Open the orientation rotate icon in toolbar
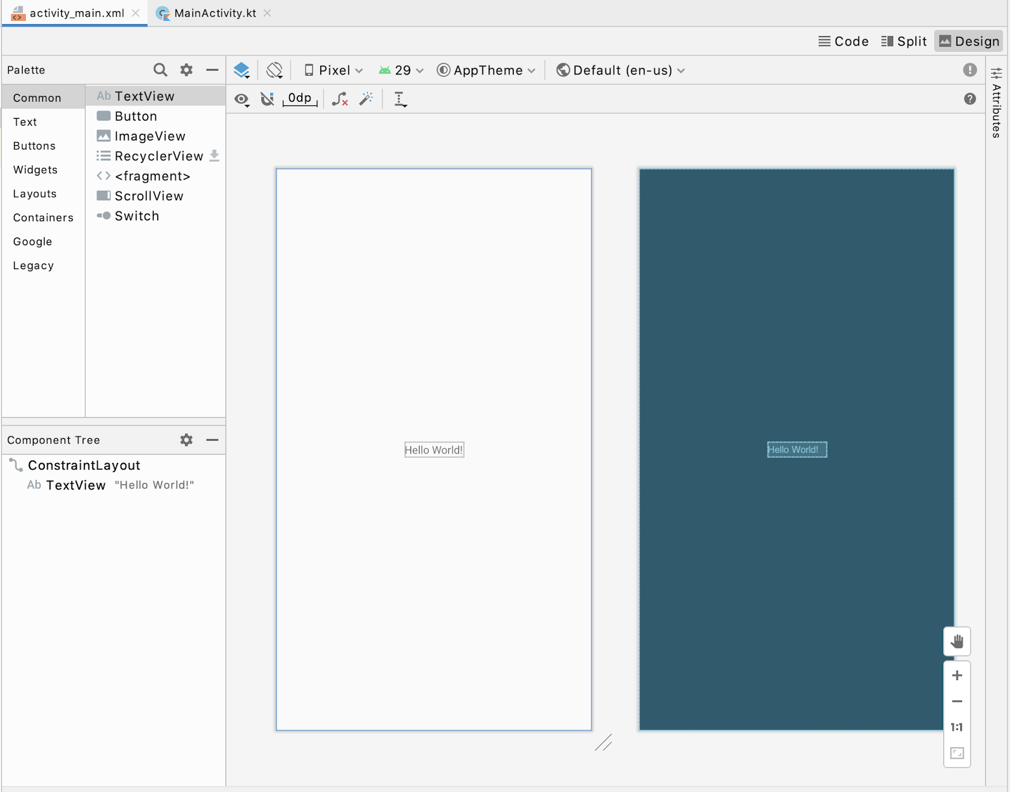This screenshot has height=792, width=1010. click(x=274, y=70)
